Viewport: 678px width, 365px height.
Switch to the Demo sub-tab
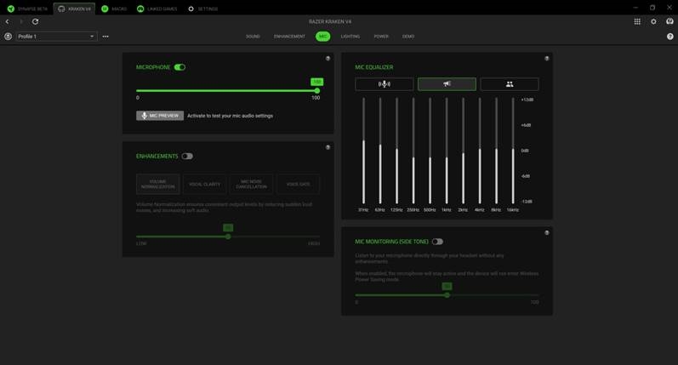[408, 37]
